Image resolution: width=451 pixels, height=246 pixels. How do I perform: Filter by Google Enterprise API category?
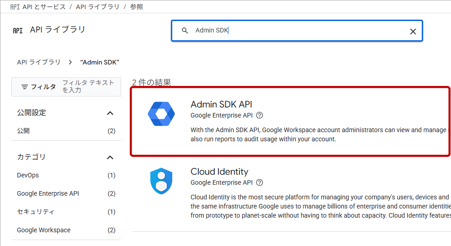[48, 193]
